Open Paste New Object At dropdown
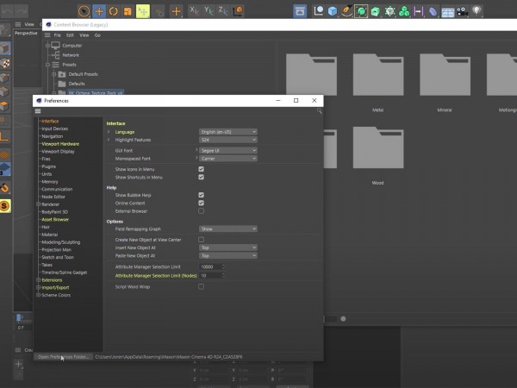517x388 pixels. [x=228, y=256]
